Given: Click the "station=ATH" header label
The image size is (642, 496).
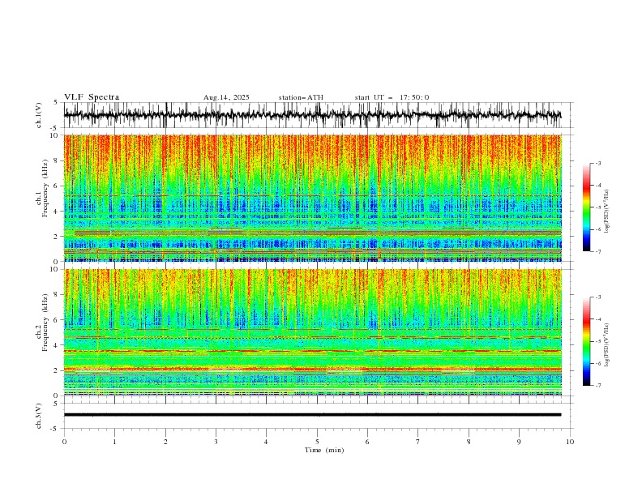Looking at the screenshot, I should point(301,97).
